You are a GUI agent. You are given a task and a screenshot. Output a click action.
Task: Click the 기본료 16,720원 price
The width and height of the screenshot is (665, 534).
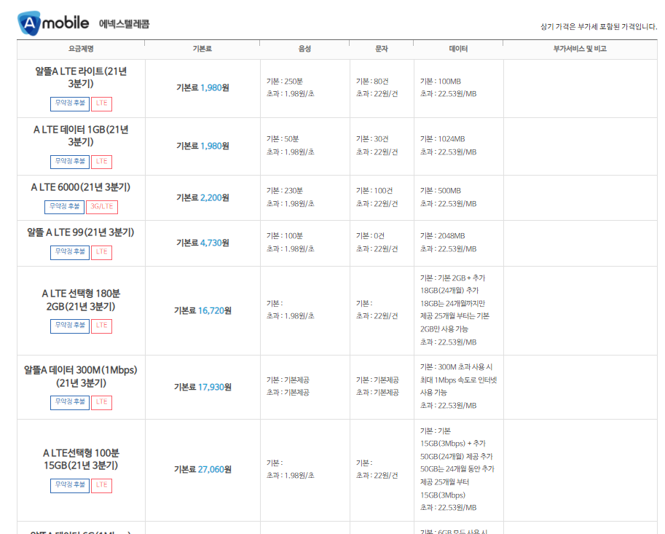(202, 311)
